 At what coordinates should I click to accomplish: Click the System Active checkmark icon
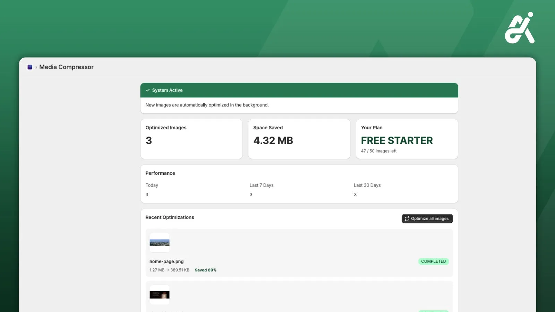[x=148, y=90]
